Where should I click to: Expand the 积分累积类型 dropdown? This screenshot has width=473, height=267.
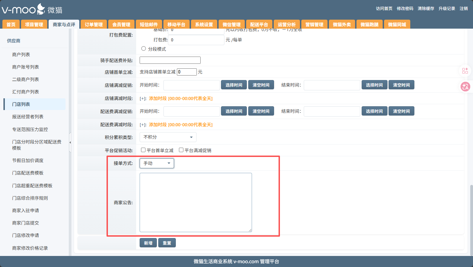(168, 137)
